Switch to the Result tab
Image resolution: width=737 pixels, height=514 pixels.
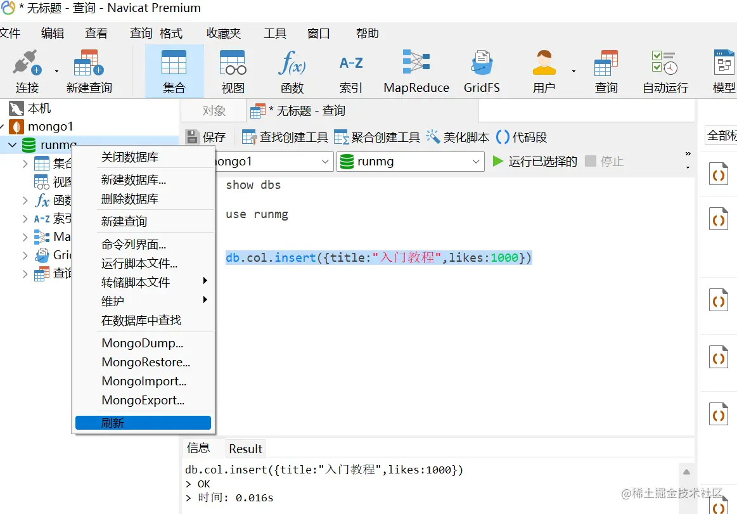245,449
